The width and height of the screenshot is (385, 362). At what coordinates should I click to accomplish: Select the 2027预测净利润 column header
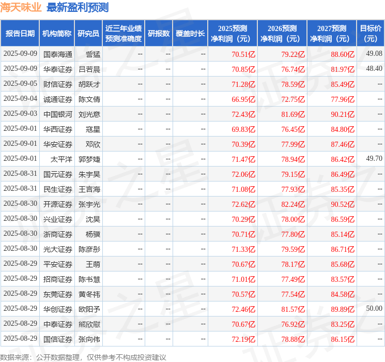pyautogui.click(x=332, y=34)
